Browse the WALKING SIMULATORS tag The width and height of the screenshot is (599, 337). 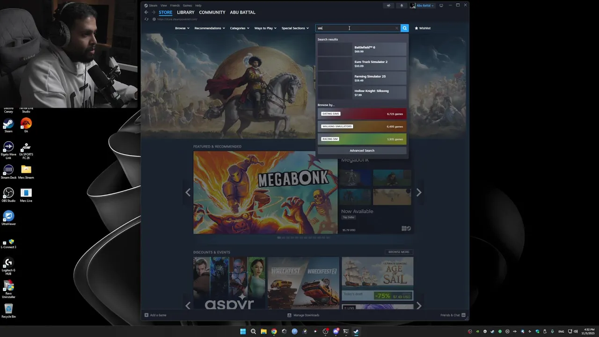click(362, 126)
